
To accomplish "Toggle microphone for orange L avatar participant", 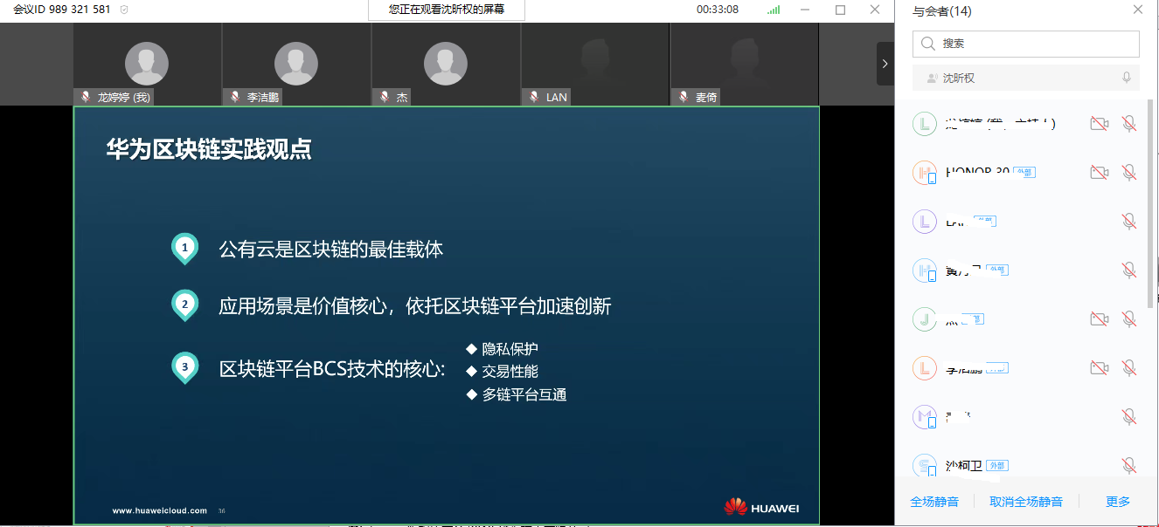I will click(1129, 368).
